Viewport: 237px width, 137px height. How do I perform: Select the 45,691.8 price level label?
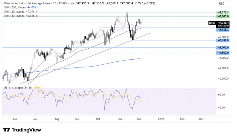pyautogui.click(x=223, y=41)
